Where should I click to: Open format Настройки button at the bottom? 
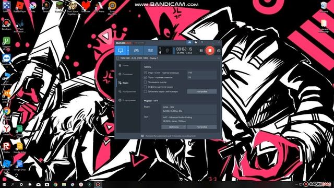[202, 127]
